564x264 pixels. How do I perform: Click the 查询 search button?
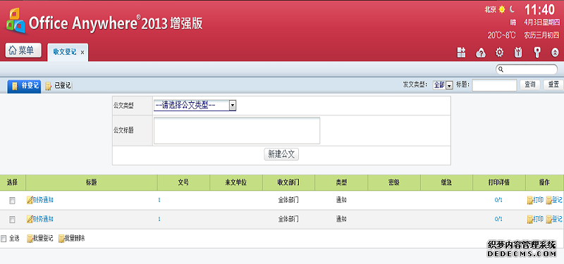click(x=530, y=85)
